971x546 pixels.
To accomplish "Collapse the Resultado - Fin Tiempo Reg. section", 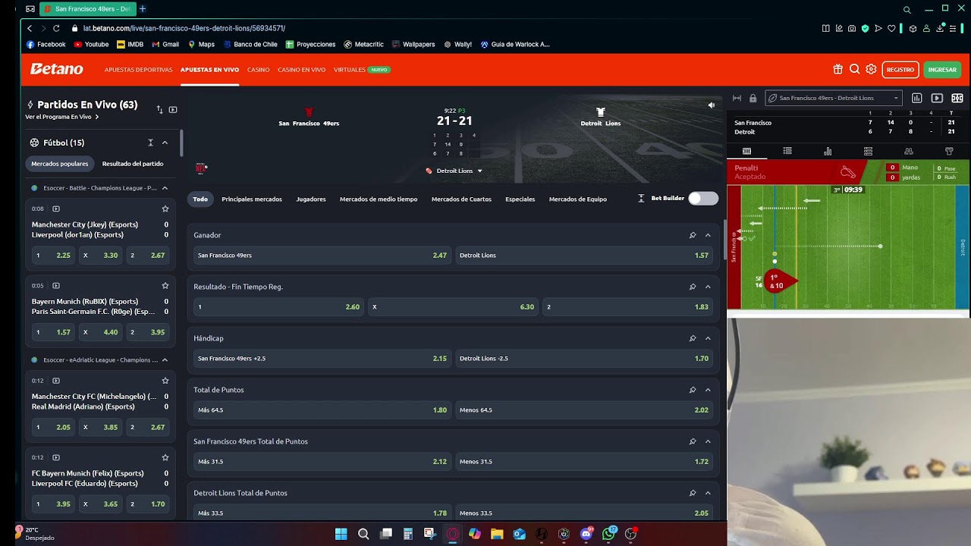I will [x=708, y=287].
